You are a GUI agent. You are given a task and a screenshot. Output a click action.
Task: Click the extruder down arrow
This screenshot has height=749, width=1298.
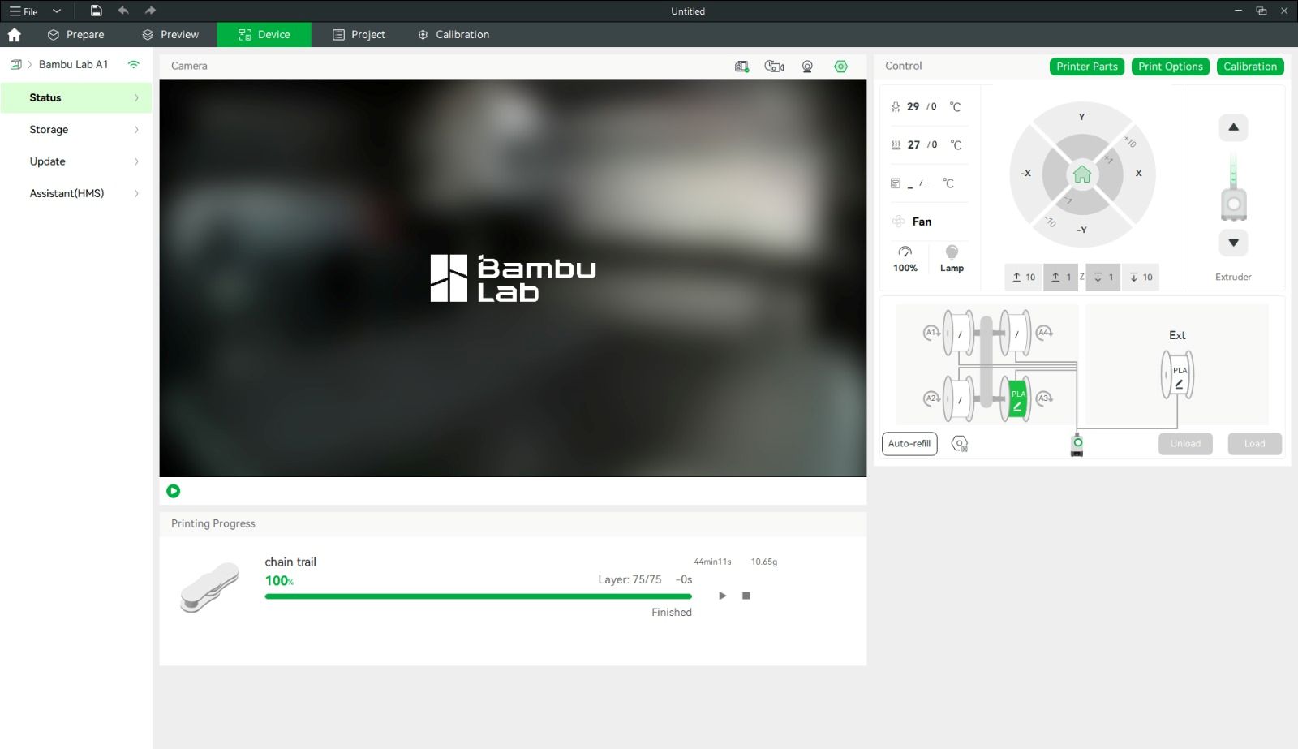(x=1233, y=243)
